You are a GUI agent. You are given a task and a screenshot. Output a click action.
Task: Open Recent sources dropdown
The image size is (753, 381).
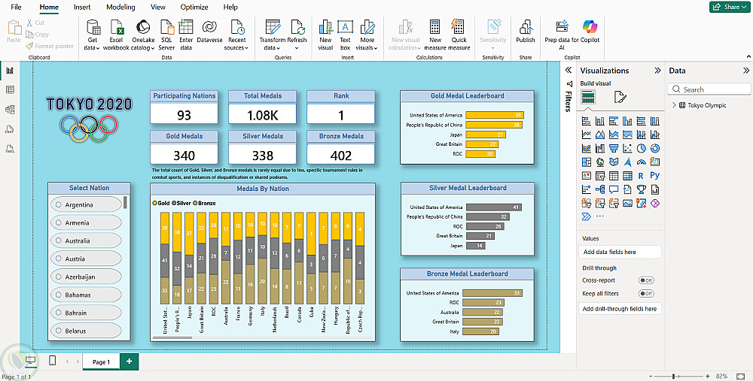[236, 35]
